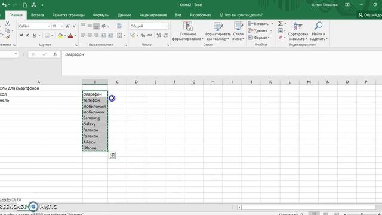382x215 pixels.
Task: Click the Copy icon in clipboard group
Action: (7, 30)
